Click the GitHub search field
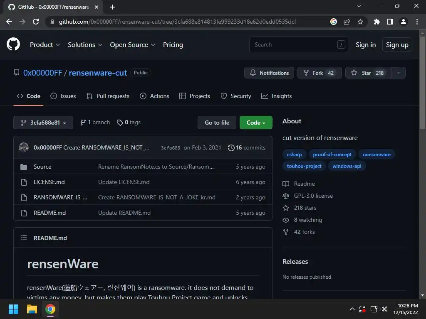The height and width of the screenshot is (319, 426). pos(299,44)
